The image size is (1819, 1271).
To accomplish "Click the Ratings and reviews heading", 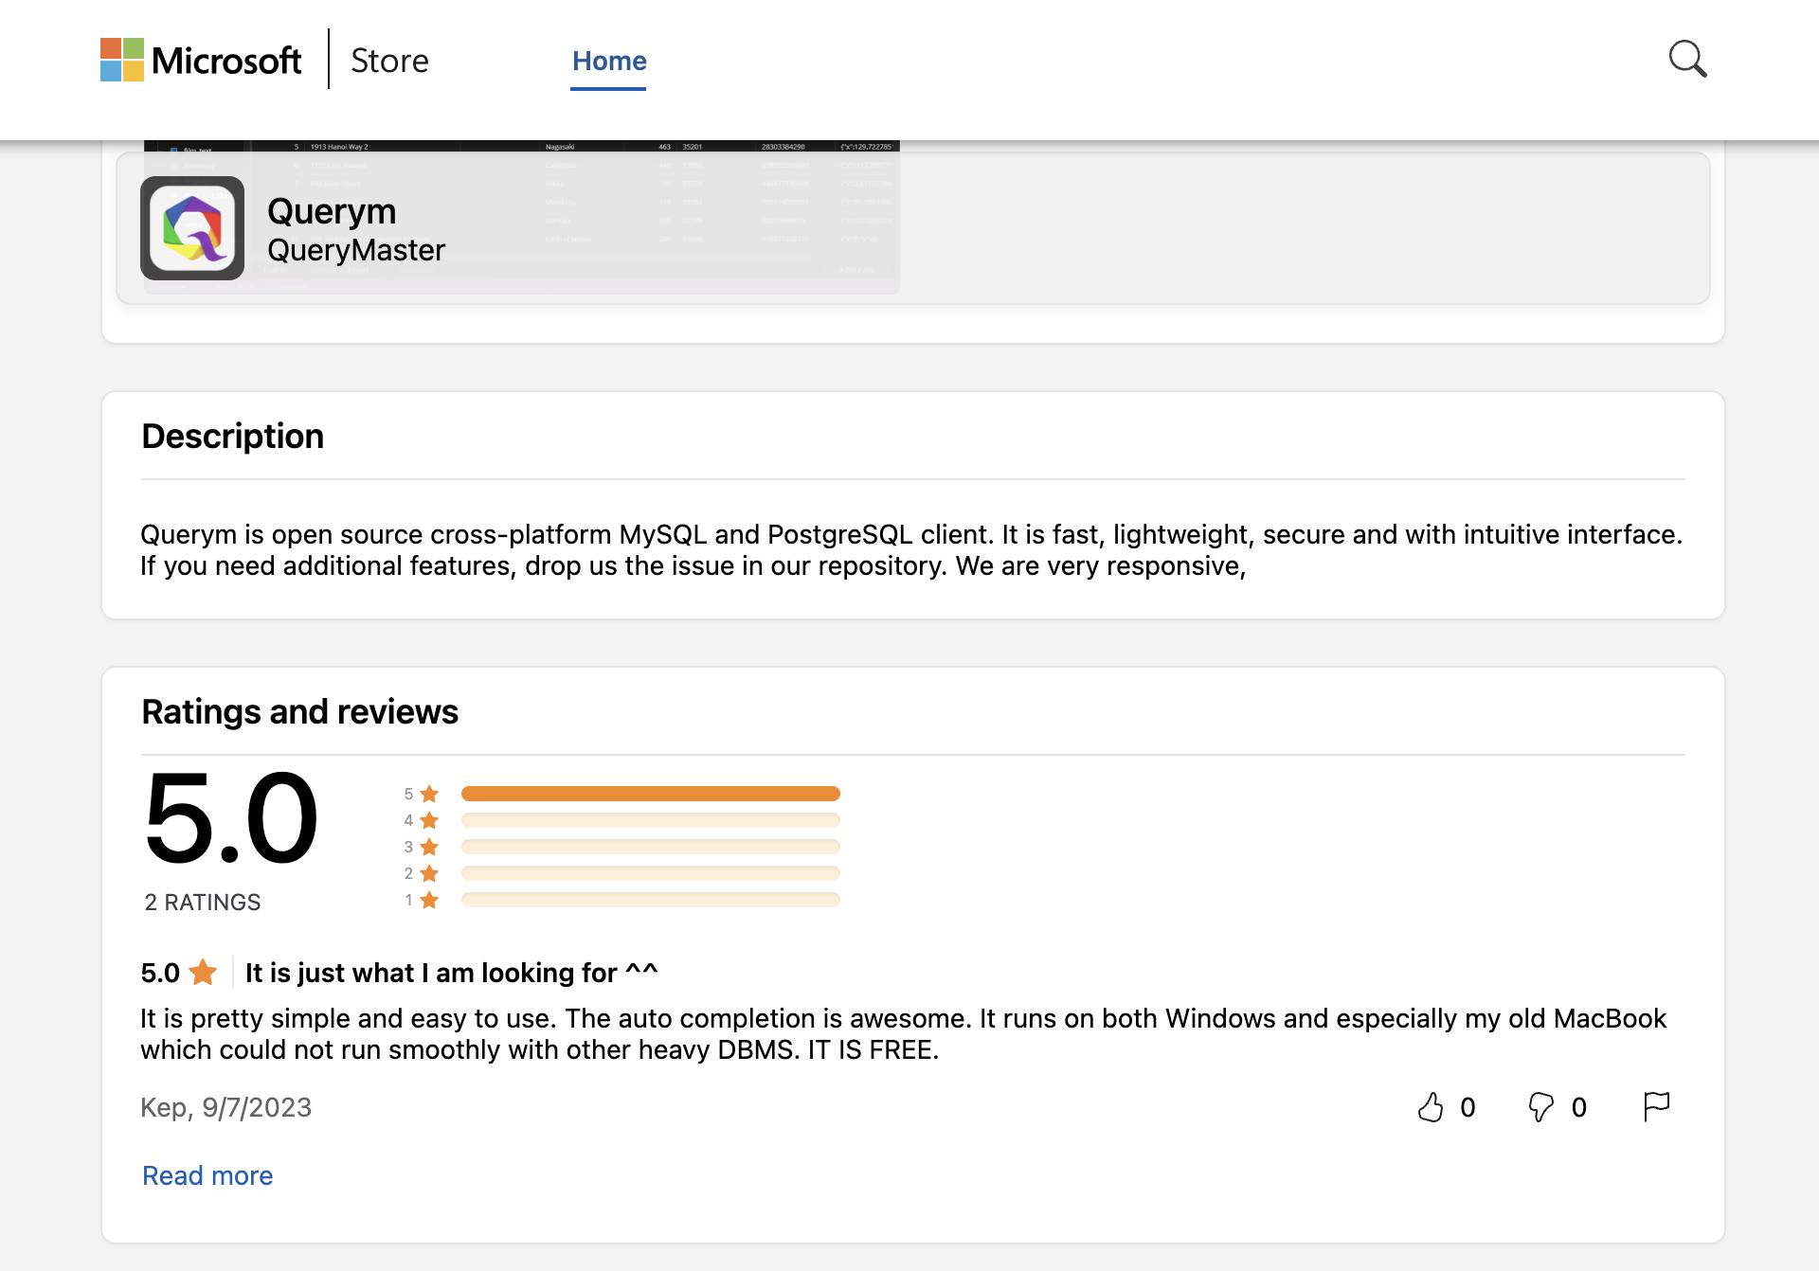I will click(299, 712).
